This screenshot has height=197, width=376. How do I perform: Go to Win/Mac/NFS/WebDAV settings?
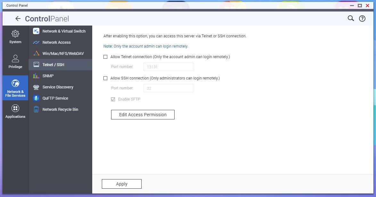(x=61, y=53)
